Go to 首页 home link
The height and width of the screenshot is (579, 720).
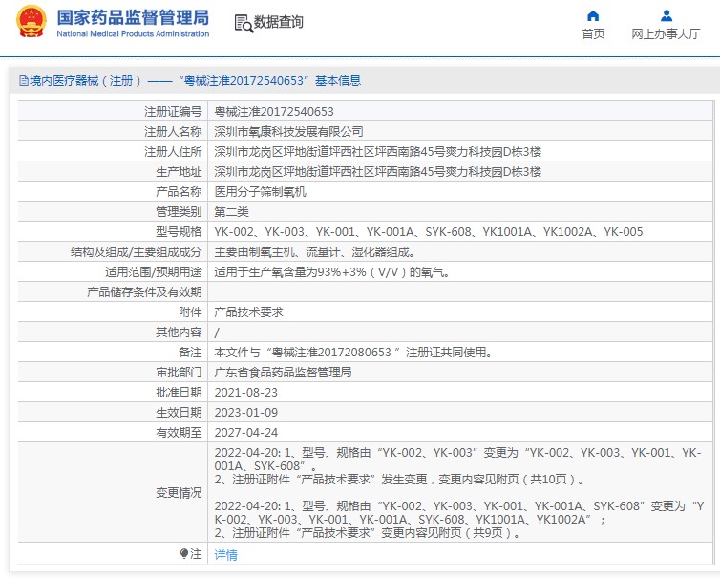593,34
